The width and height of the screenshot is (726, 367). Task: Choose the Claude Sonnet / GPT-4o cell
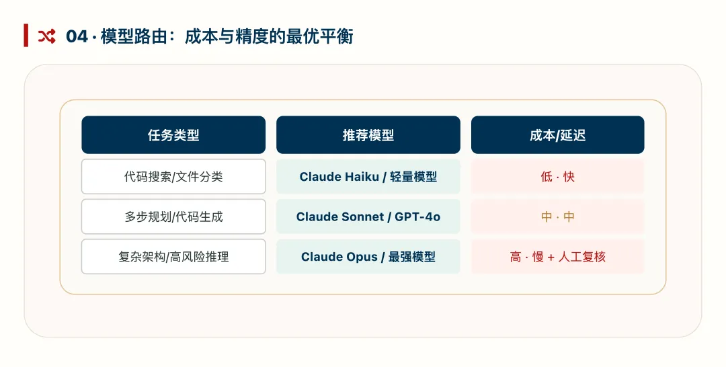point(368,216)
